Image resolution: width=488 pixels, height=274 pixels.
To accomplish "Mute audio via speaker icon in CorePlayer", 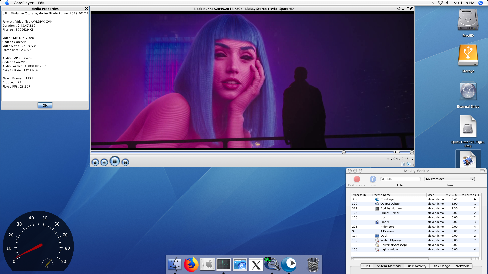I will click(x=396, y=152).
